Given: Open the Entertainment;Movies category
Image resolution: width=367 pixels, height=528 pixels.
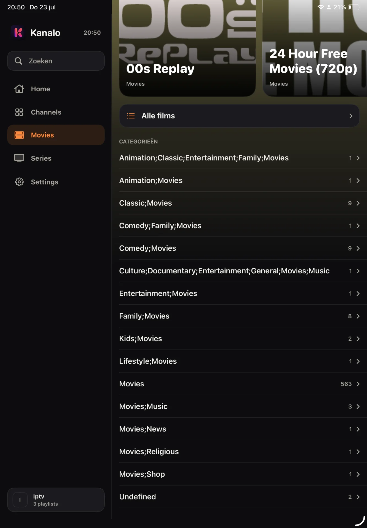Looking at the screenshot, I should (x=243, y=293).
